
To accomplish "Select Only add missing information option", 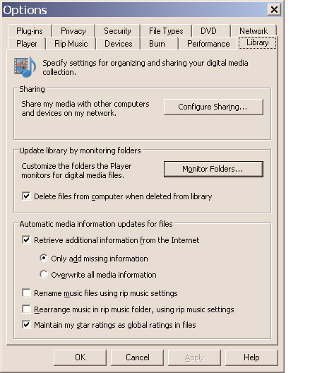I will (44, 258).
